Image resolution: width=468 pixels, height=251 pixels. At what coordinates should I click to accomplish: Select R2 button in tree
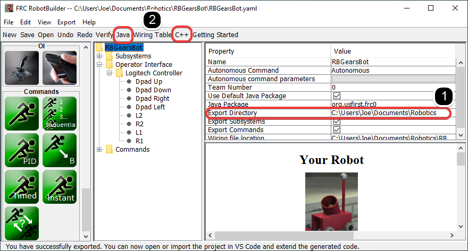point(139,124)
